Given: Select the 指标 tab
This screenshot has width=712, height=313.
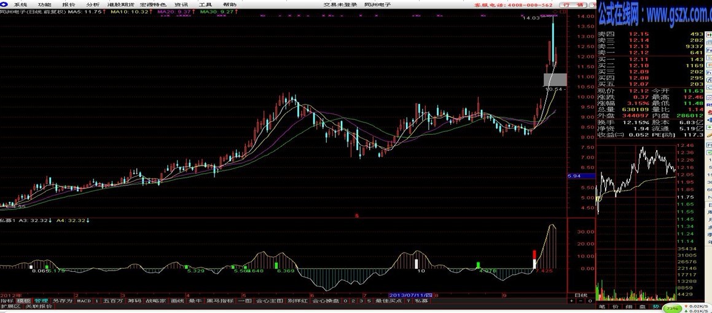Looking at the screenshot, I should [7, 301].
